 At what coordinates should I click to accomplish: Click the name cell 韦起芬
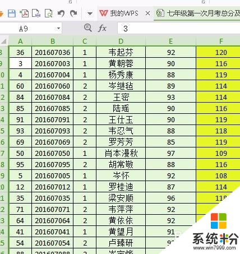121,52
